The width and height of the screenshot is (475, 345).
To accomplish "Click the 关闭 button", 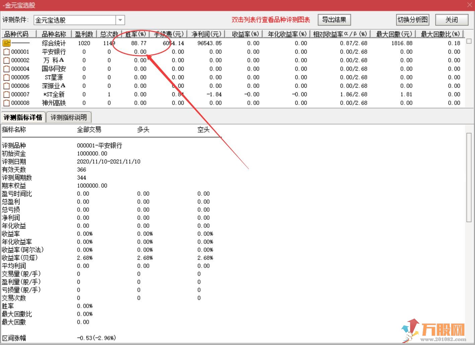I will coord(451,20).
